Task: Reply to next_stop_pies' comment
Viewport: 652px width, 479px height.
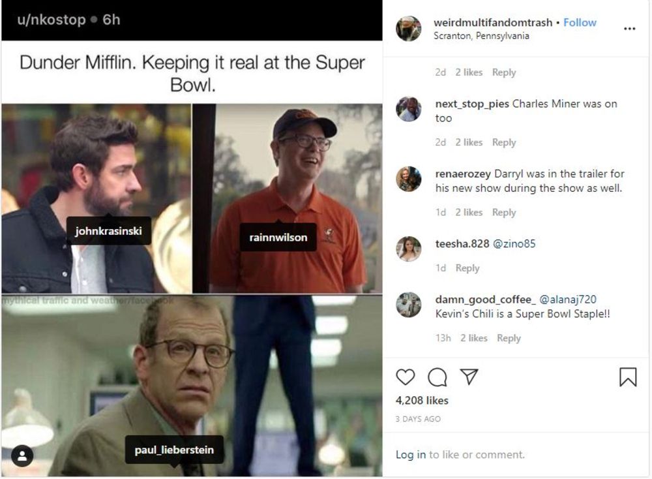Action: click(x=505, y=142)
